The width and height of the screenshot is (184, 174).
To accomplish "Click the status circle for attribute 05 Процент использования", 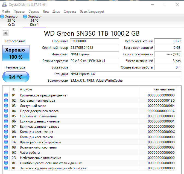I will click(x=6, y=116).
